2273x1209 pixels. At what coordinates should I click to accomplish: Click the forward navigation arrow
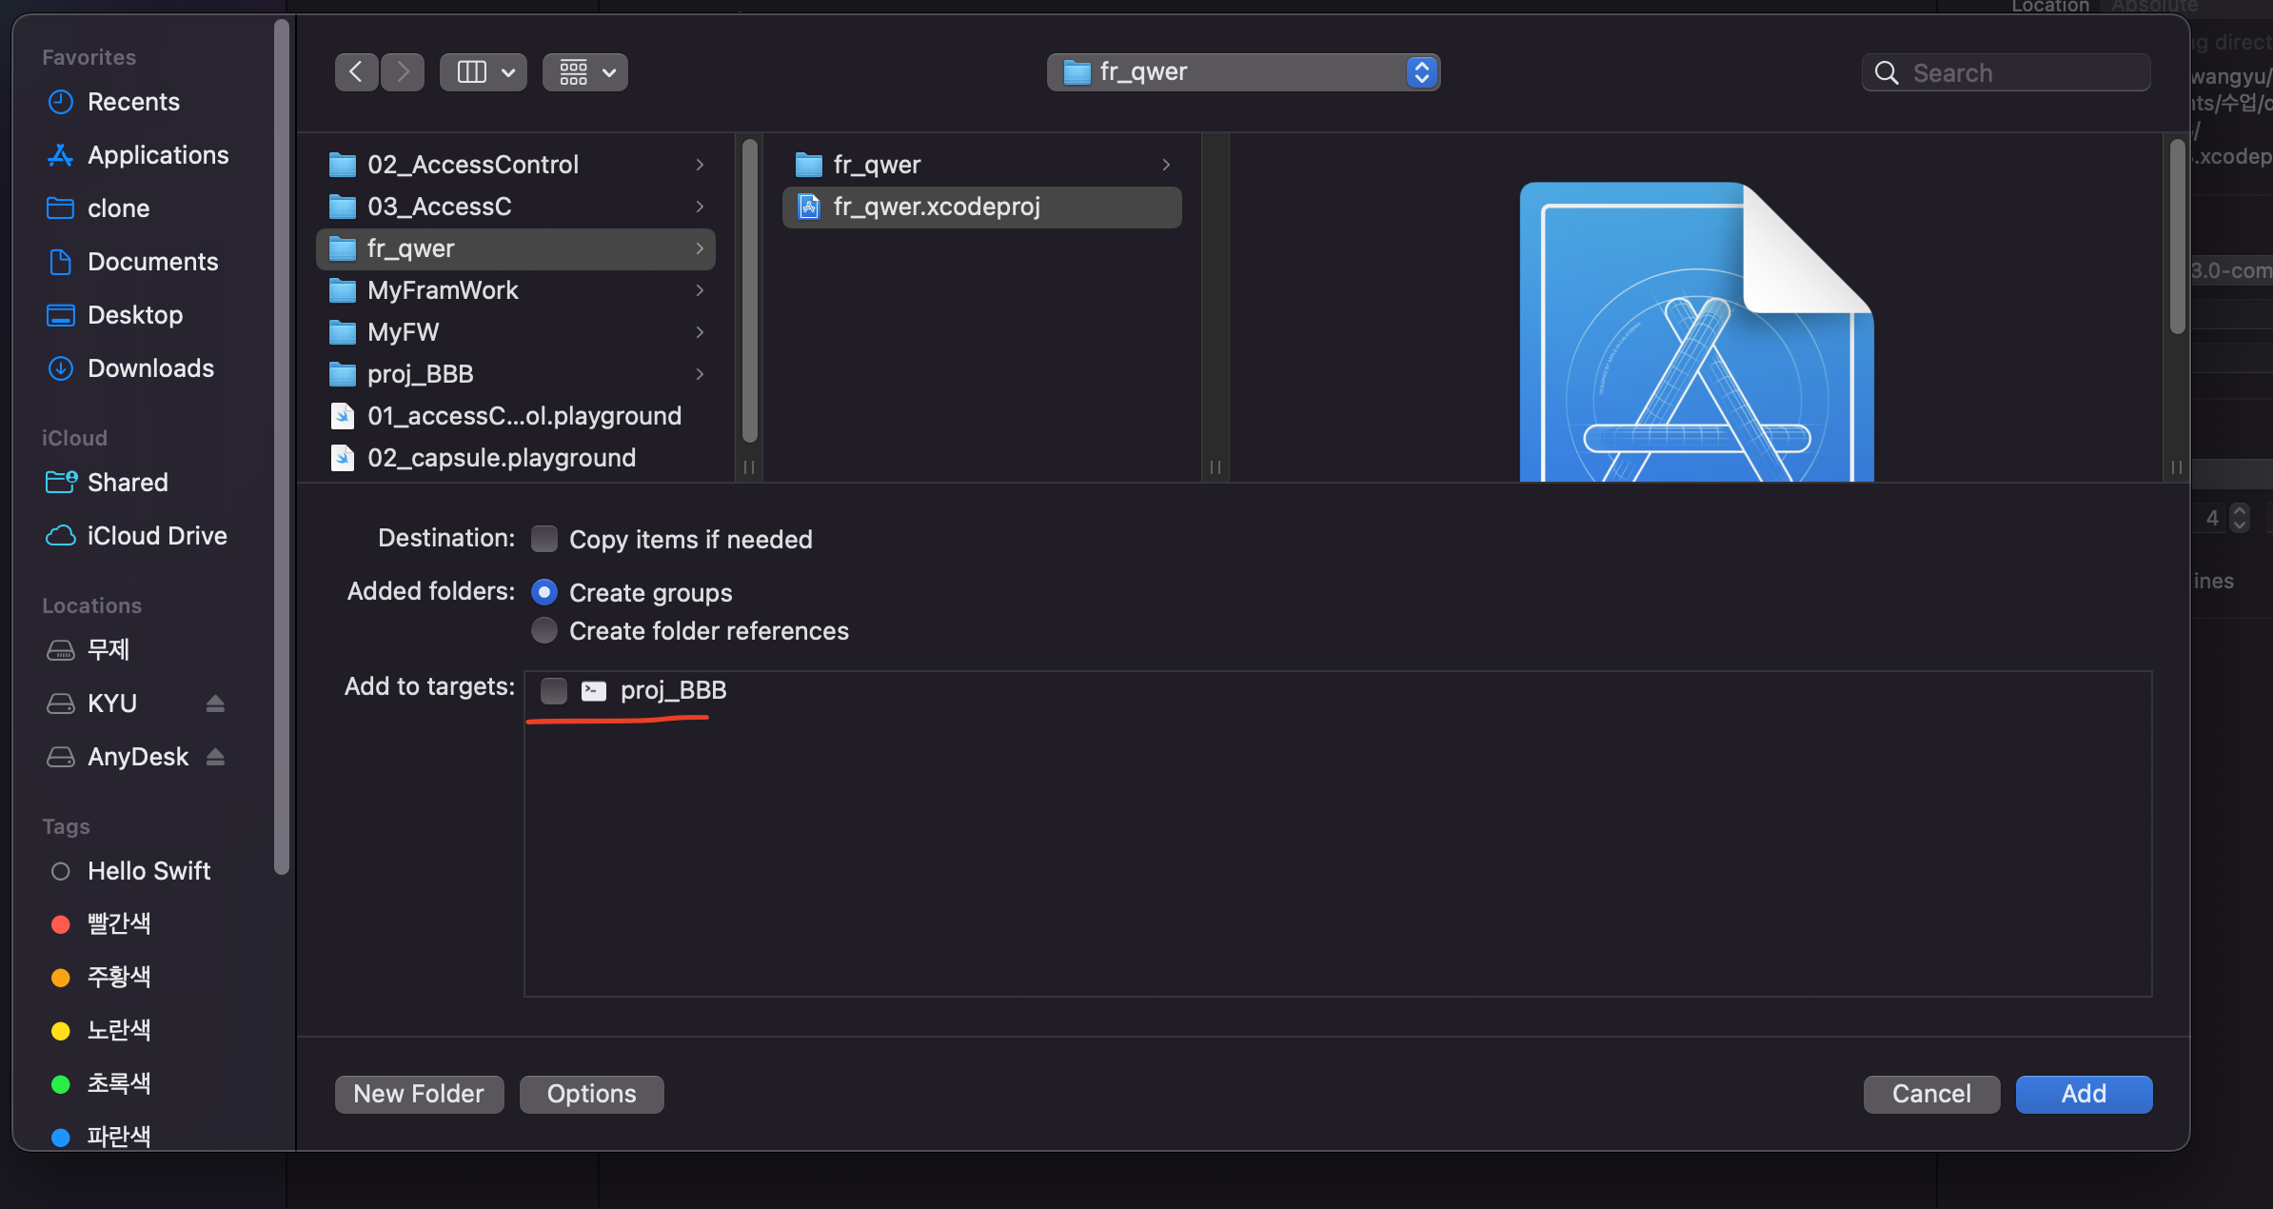(x=403, y=72)
